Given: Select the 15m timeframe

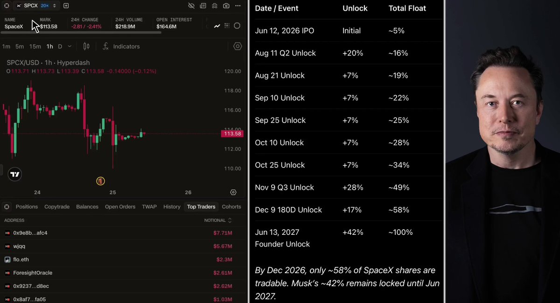Looking at the screenshot, I should click(x=35, y=46).
